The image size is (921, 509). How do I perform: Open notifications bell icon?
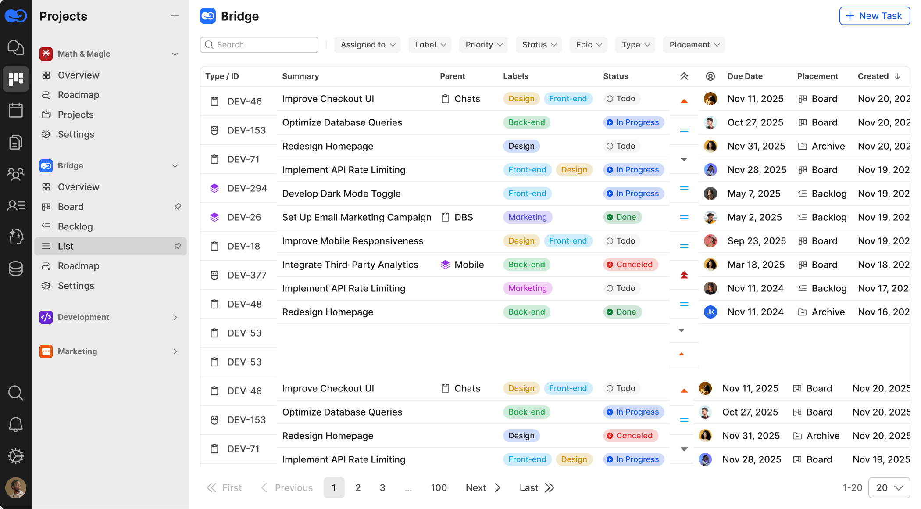point(16,424)
